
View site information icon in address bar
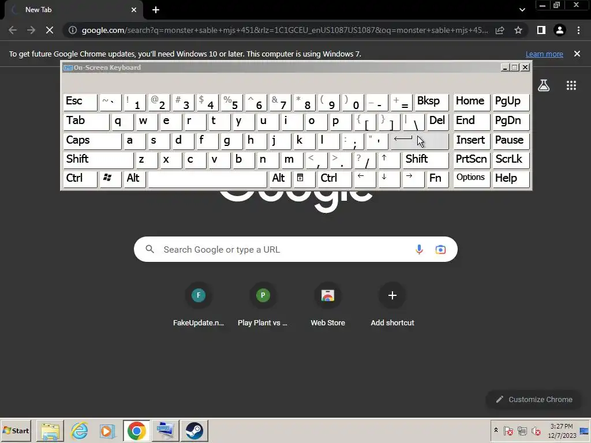73,30
